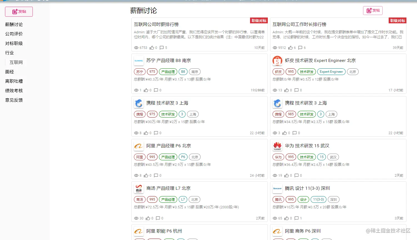Click the 11(3-3) level tag
This screenshot has height=240, width=417.
tap(318, 199)
